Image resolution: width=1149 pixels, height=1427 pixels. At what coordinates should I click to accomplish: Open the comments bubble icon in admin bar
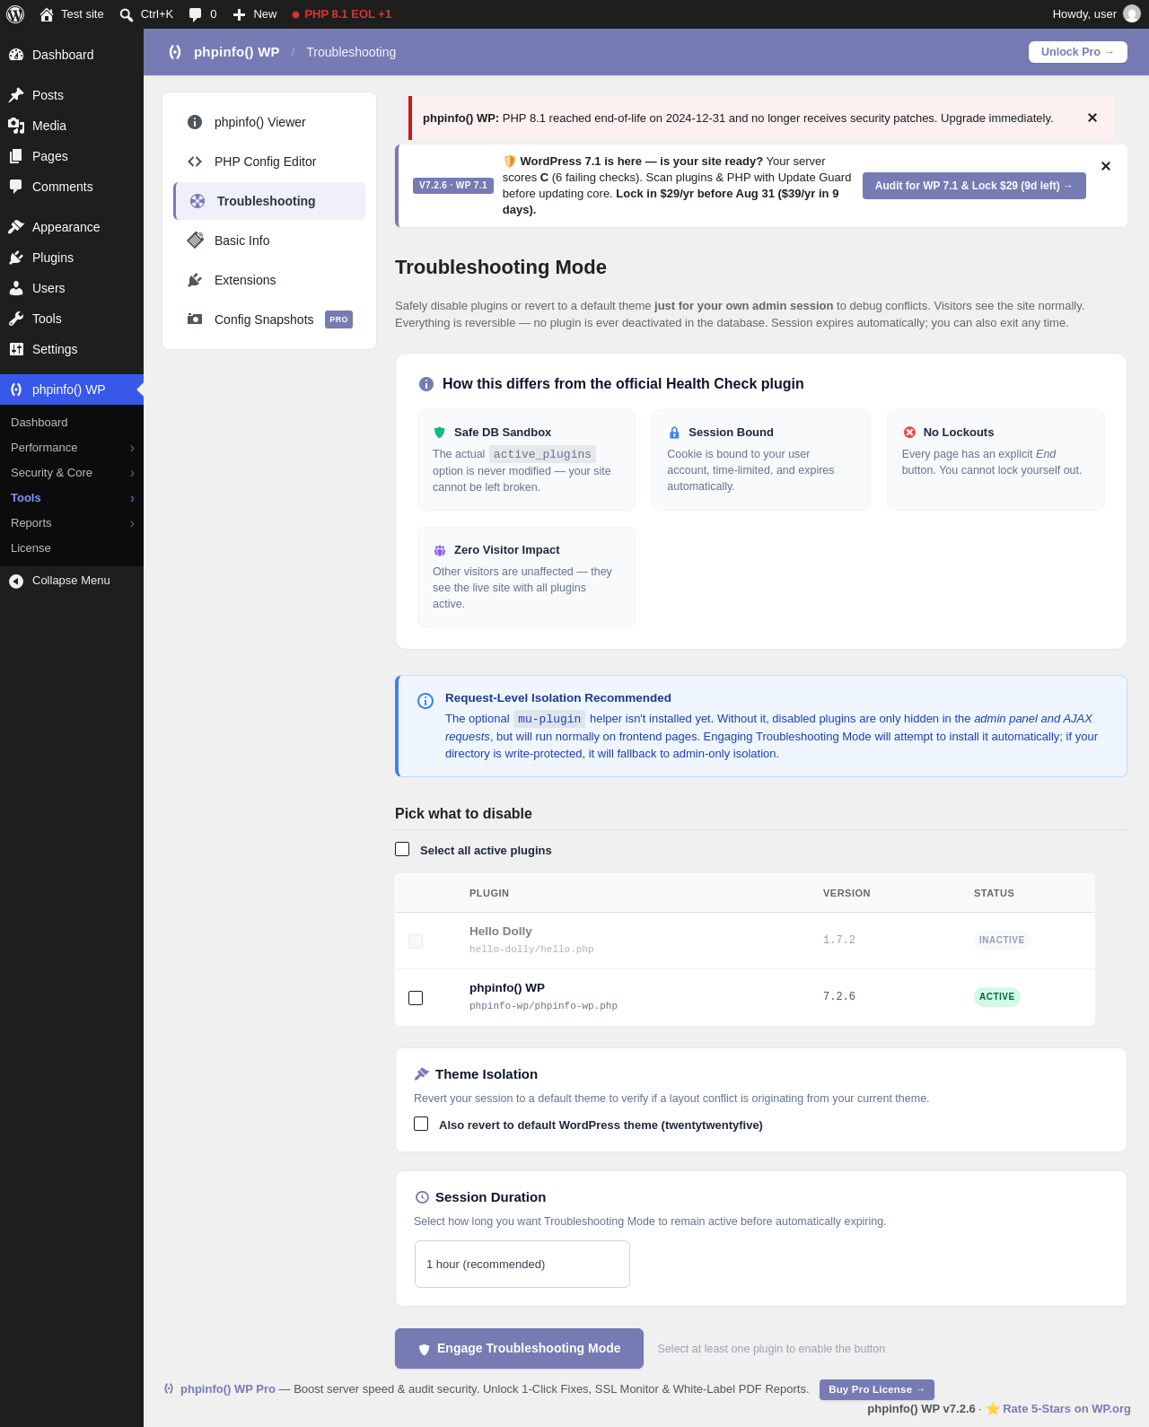(196, 14)
